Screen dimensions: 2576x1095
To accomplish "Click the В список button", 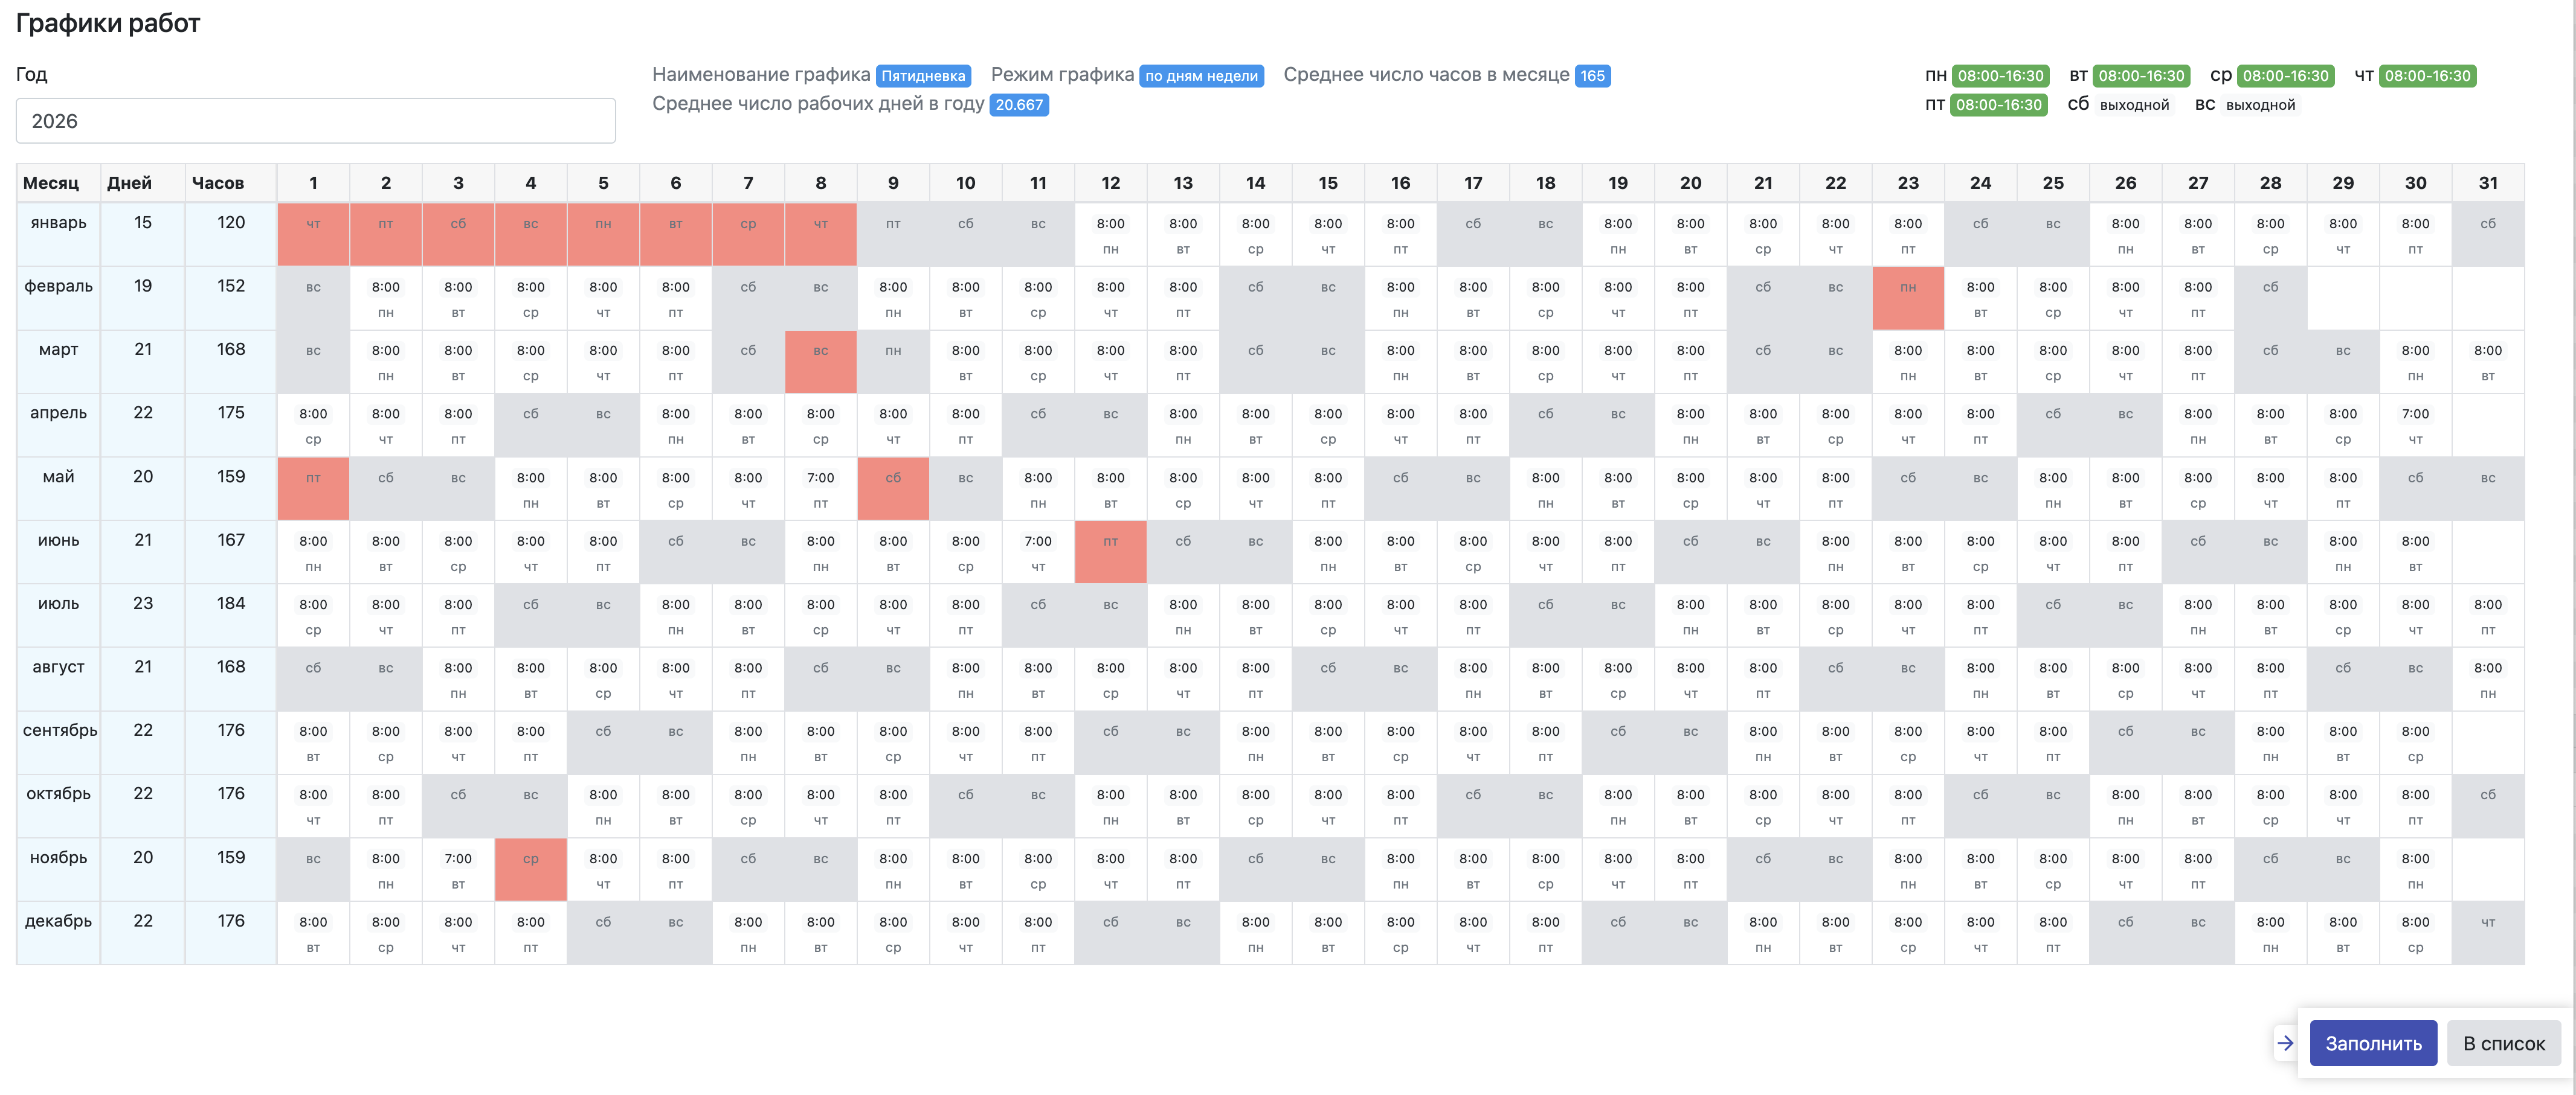I will tap(2503, 1043).
